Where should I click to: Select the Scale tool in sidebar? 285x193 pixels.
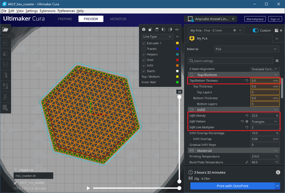[x=5, y=54]
